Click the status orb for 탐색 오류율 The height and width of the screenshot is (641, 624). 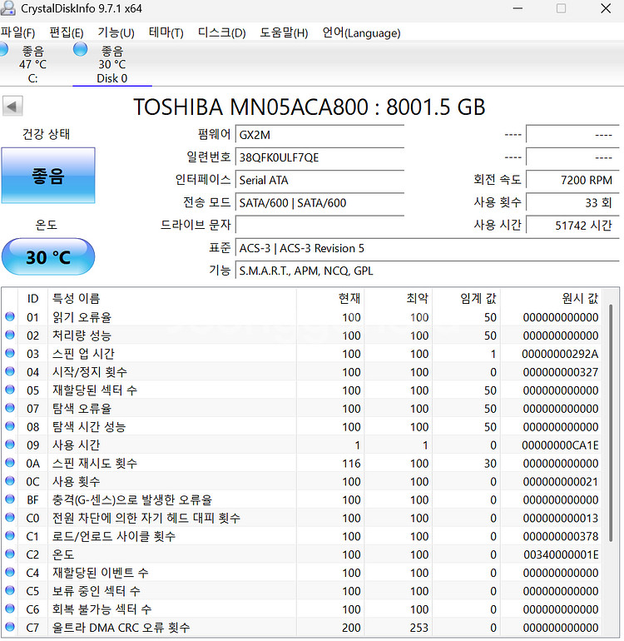pos(10,408)
